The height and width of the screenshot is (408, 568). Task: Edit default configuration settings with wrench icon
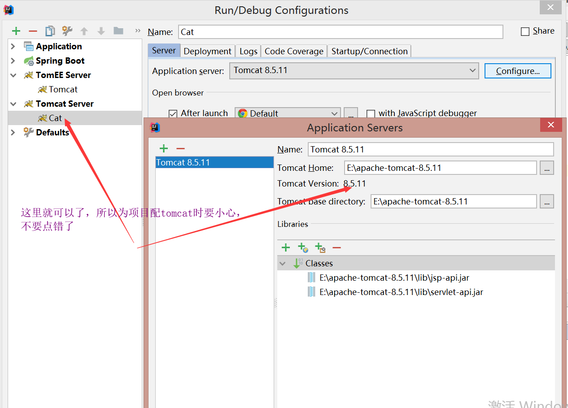click(66, 30)
